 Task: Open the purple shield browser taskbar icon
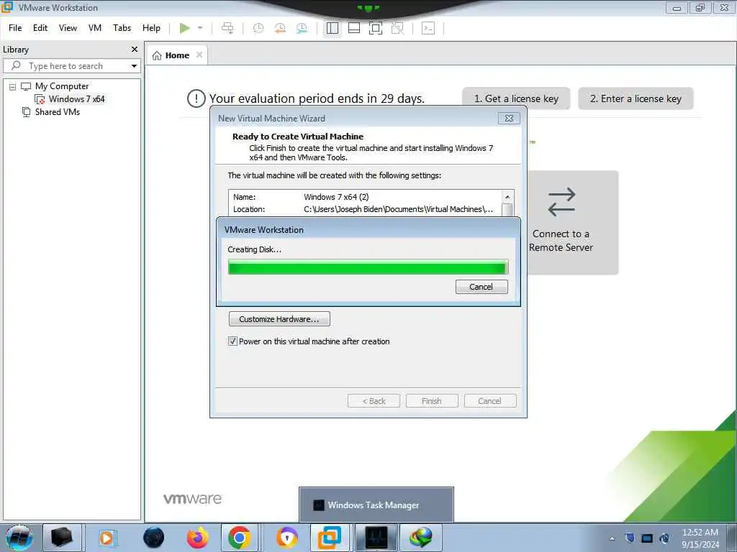click(x=286, y=538)
